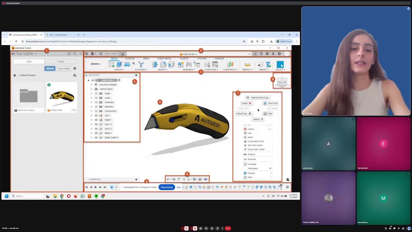Toggle visibility eye for Left:1
The width and height of the screenshot is (412, 232).
(96, 115)
